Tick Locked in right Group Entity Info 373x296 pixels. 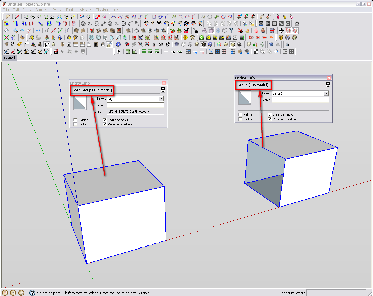(240, 119)
